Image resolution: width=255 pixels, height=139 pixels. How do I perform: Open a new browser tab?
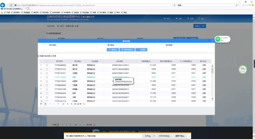pos(28,9)
